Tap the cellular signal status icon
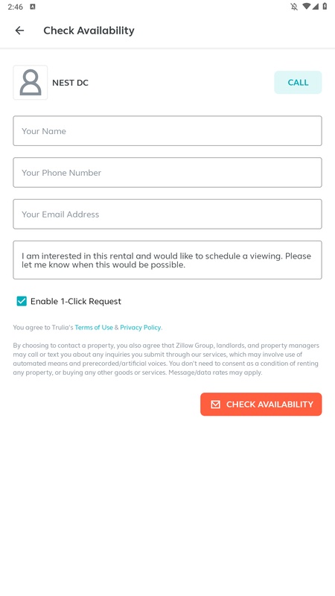This screenshot has height=596, width=335. point(315,7)
